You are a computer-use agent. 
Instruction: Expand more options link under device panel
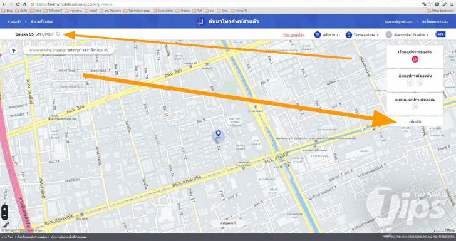click(x=415, y=121)
